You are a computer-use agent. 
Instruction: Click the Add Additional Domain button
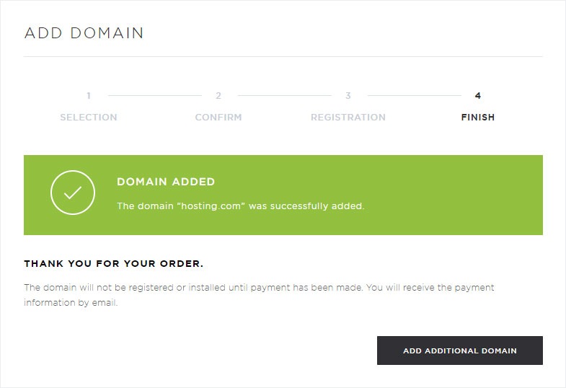click(460, 350)
